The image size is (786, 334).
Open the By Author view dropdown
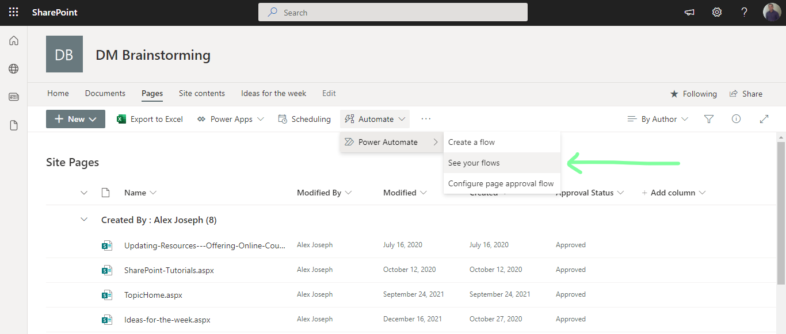658,119
